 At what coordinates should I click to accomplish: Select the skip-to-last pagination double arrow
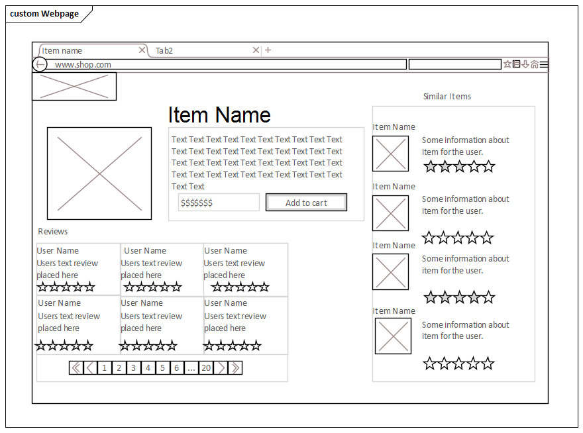coord(235,367)
